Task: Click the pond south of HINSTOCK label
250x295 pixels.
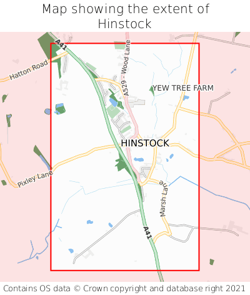Action: click(x=139, y=160)
